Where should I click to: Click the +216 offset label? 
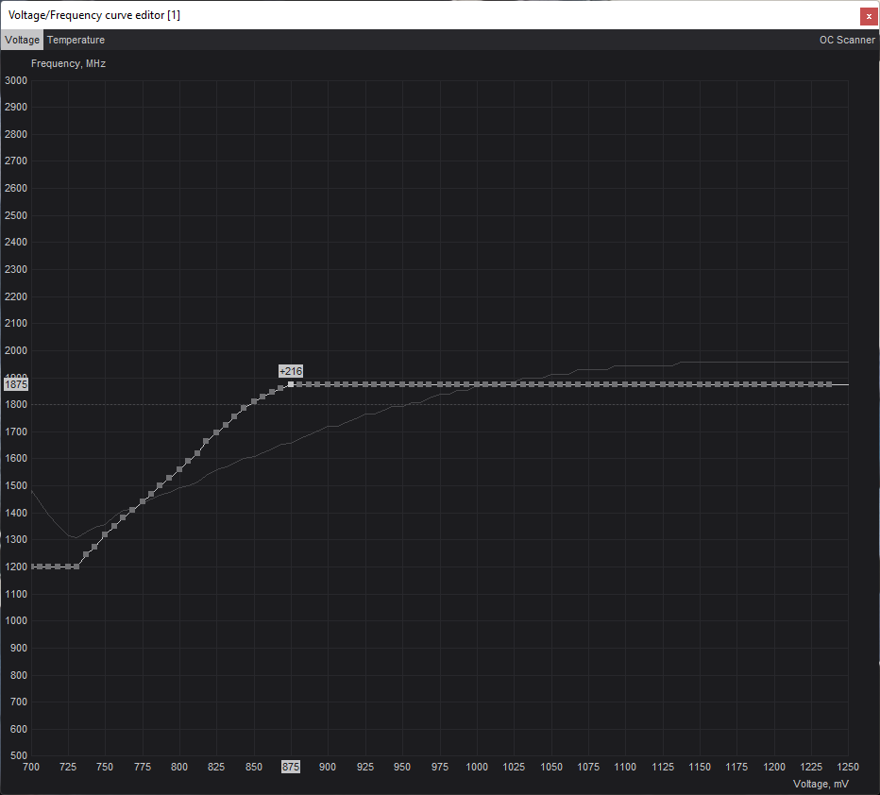coord(291,371)
